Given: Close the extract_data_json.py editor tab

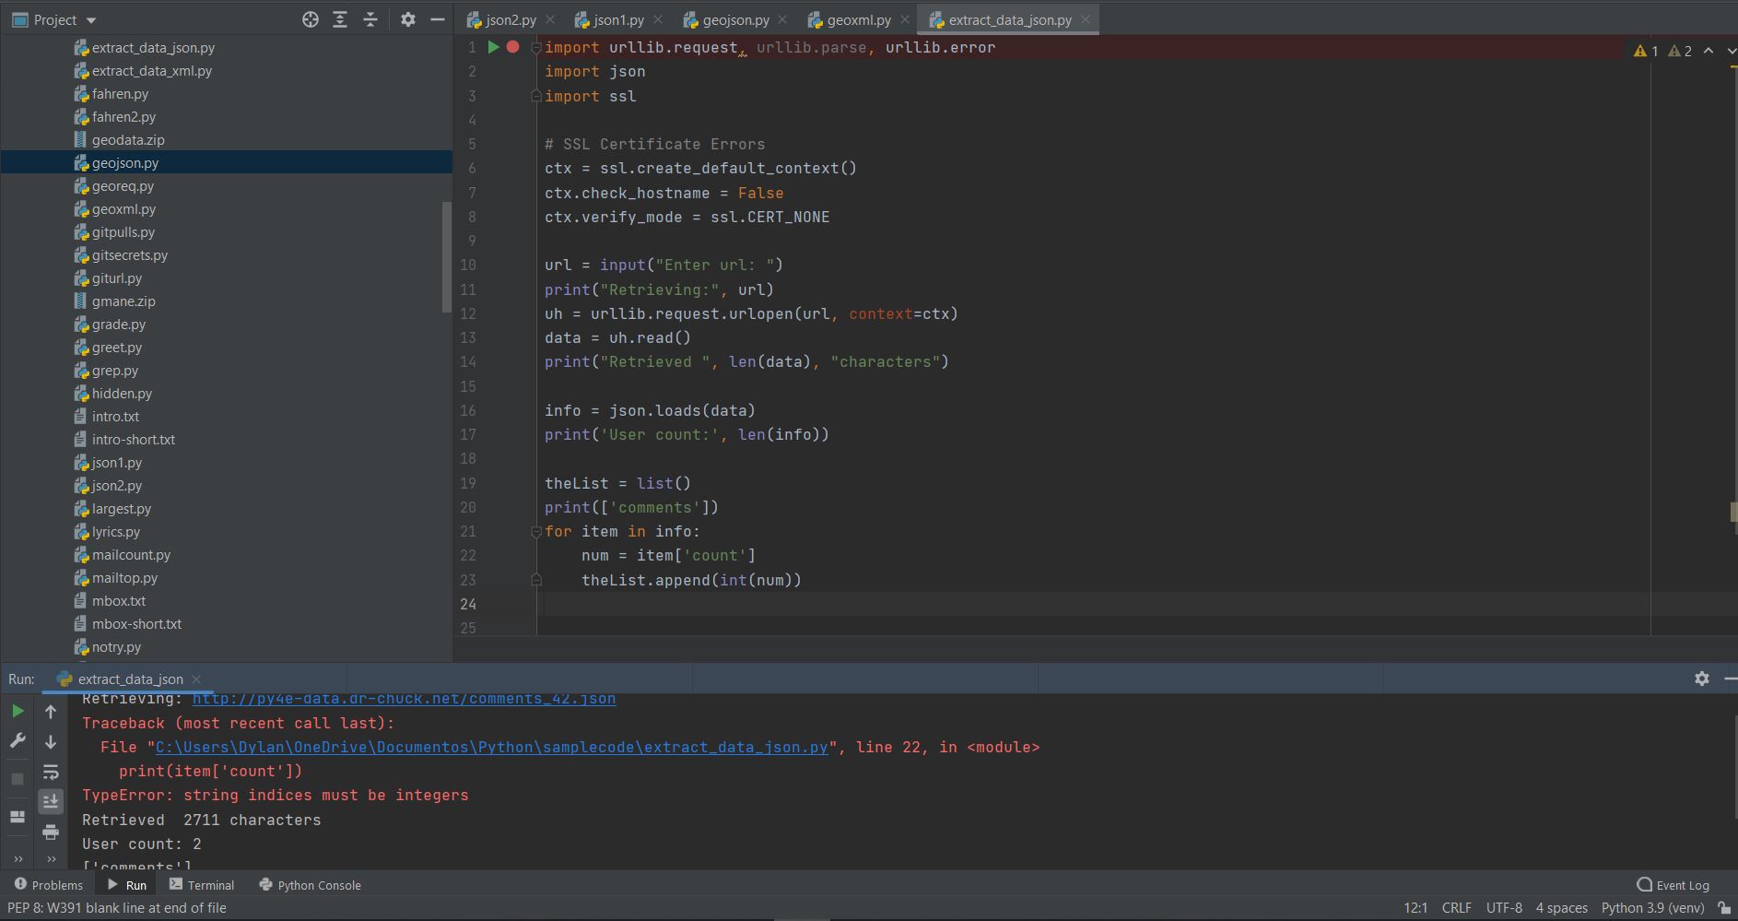Looking at the screenshot, I should (x=1086, y=19).
